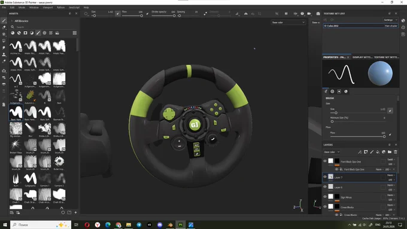The height and width of the screenshot is (229, 407).
Task: Add a new fill layer
Action: 378,152
